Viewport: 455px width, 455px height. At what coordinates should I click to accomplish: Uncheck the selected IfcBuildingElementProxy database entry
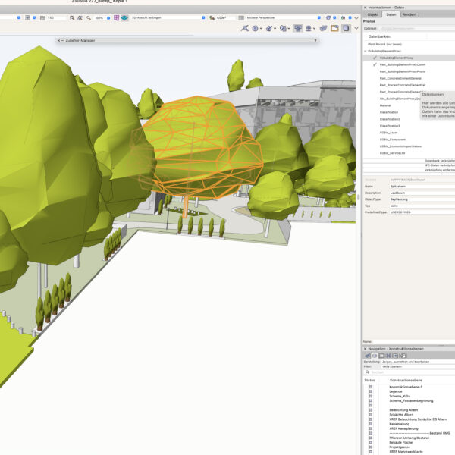click(x=375, y=58)
